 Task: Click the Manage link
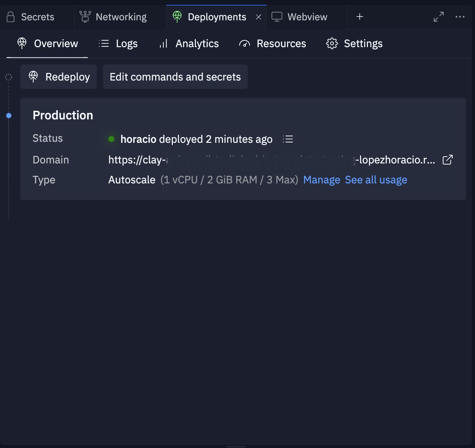[321, 180]
